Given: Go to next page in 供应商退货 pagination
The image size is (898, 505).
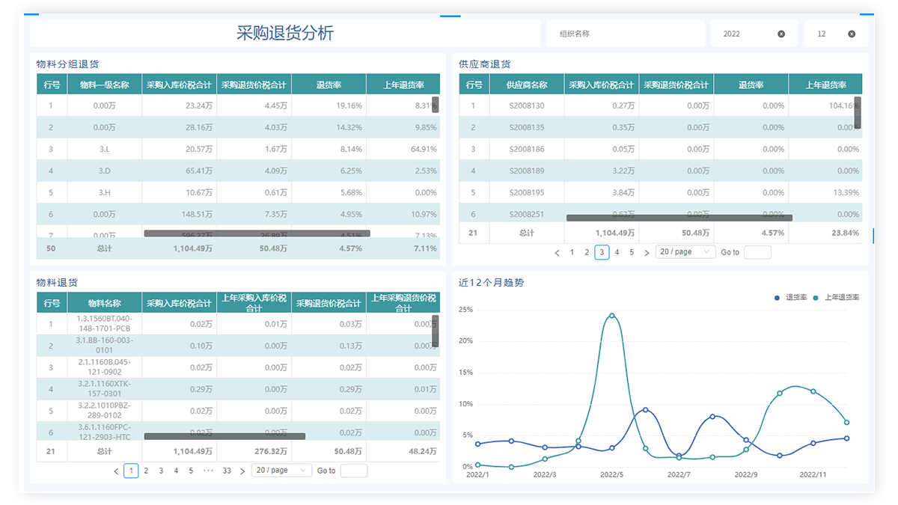Looking at the screenshot, I should [x=647, y=253].
